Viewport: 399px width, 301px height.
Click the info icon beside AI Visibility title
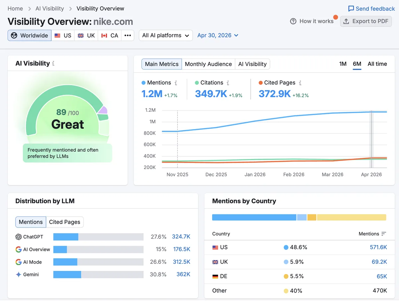(53, 63)
